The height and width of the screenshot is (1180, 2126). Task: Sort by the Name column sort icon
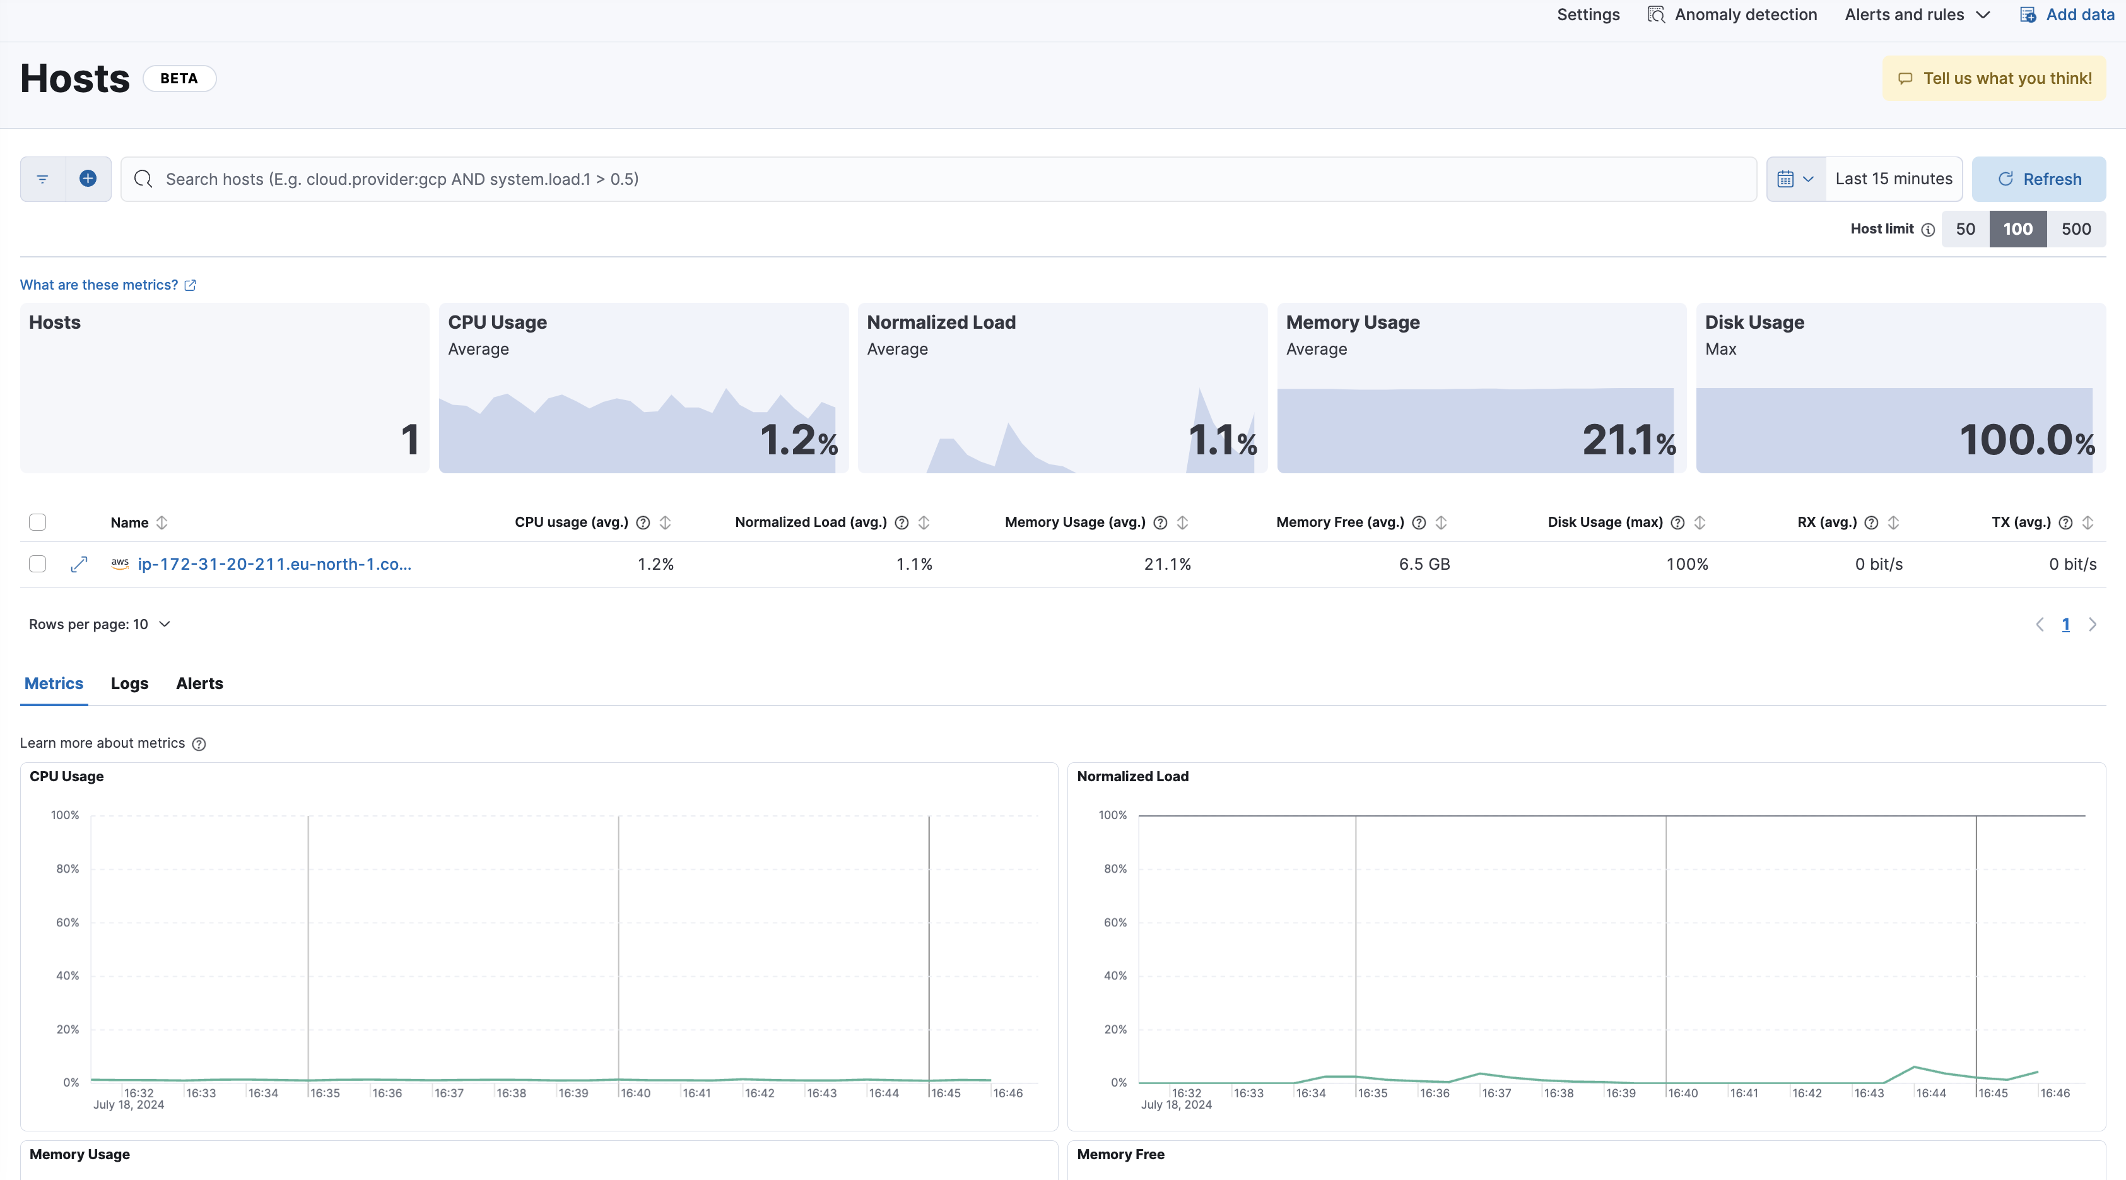[163, 522]
